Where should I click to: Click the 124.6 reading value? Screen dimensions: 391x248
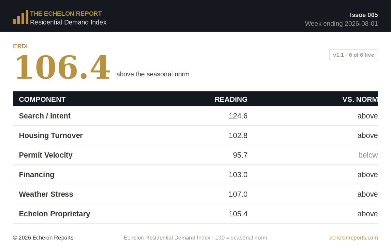click(x=238, y=116)
